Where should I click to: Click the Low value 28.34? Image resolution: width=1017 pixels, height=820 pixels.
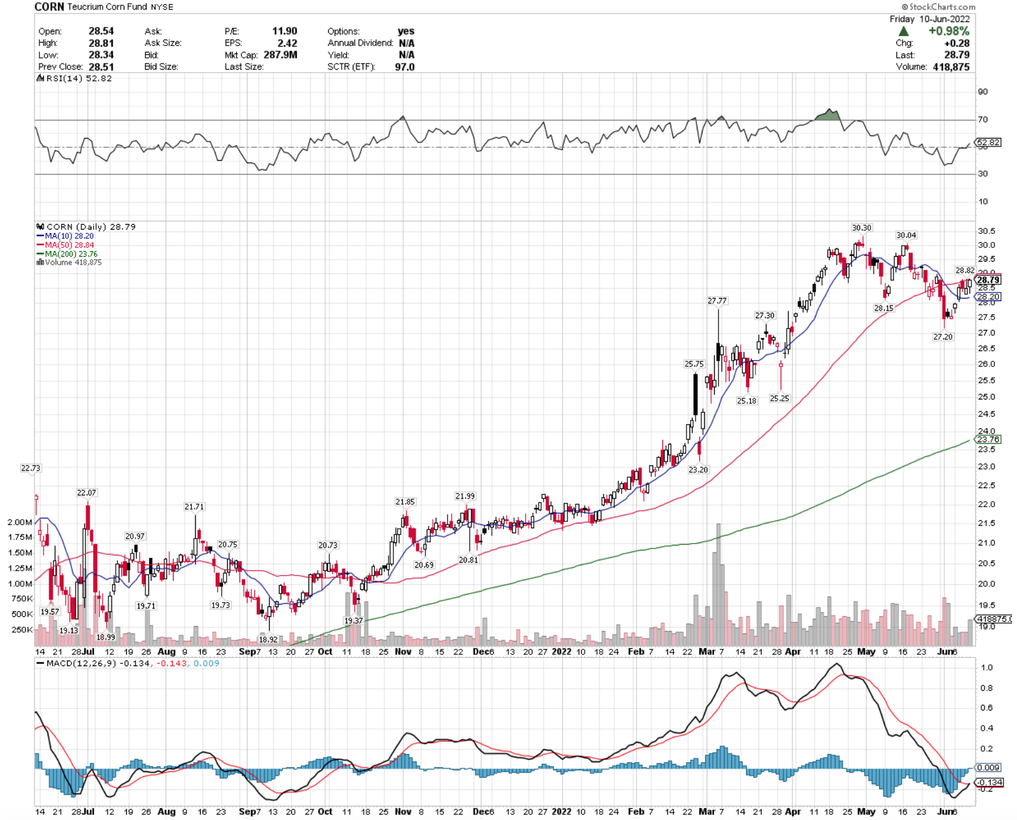[x=101, y=55]
